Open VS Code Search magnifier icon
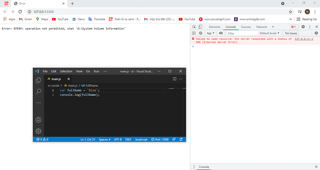 click(38, 91)
